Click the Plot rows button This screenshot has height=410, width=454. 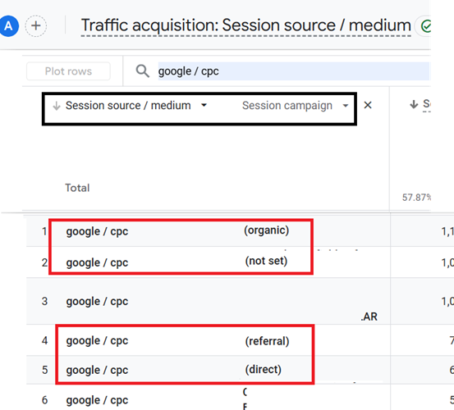tap(68, 71)
